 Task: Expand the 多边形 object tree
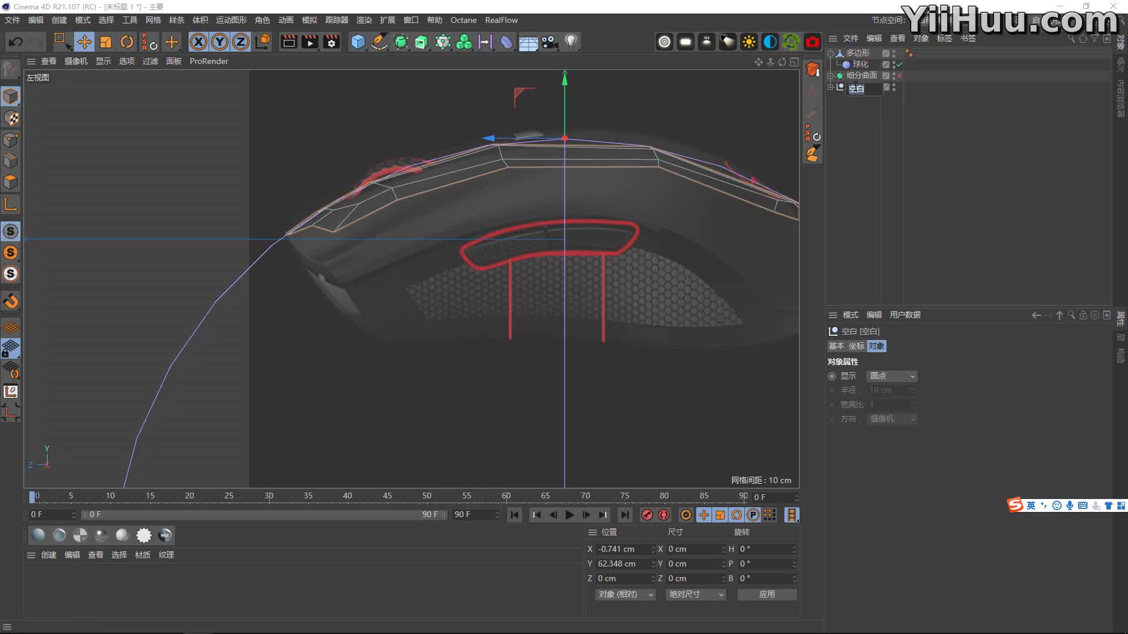(831, 53)
